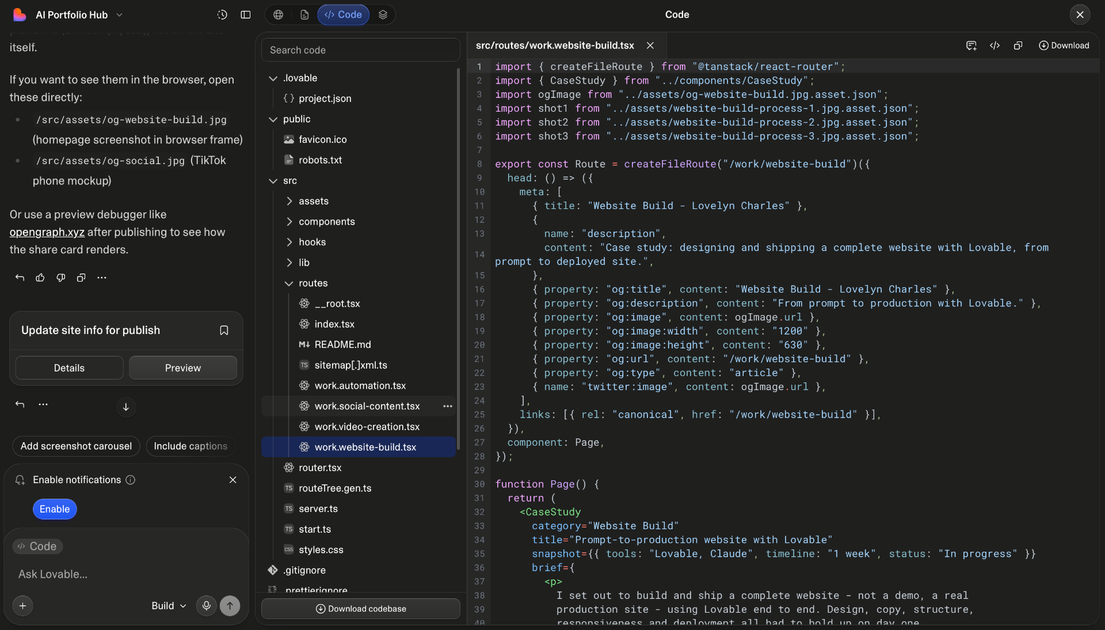Bookmark the Update site info card
This screenshot has height=630, width=1105.
tap(224, 331)
